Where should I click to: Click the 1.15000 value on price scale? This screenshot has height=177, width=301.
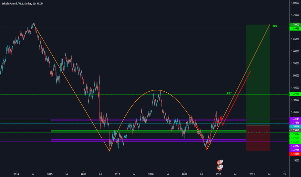(295, 160)
